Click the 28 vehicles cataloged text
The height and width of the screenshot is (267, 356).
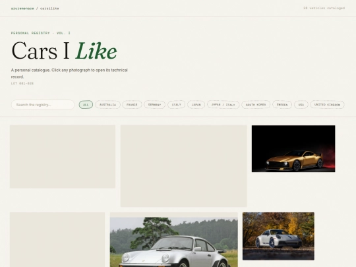(x=324, y=8)
